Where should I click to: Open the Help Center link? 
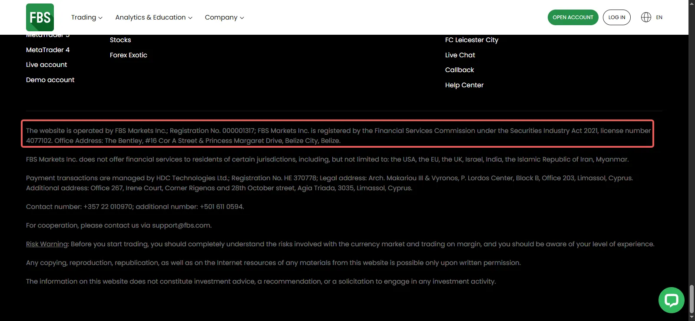click(x=464, y=85)
